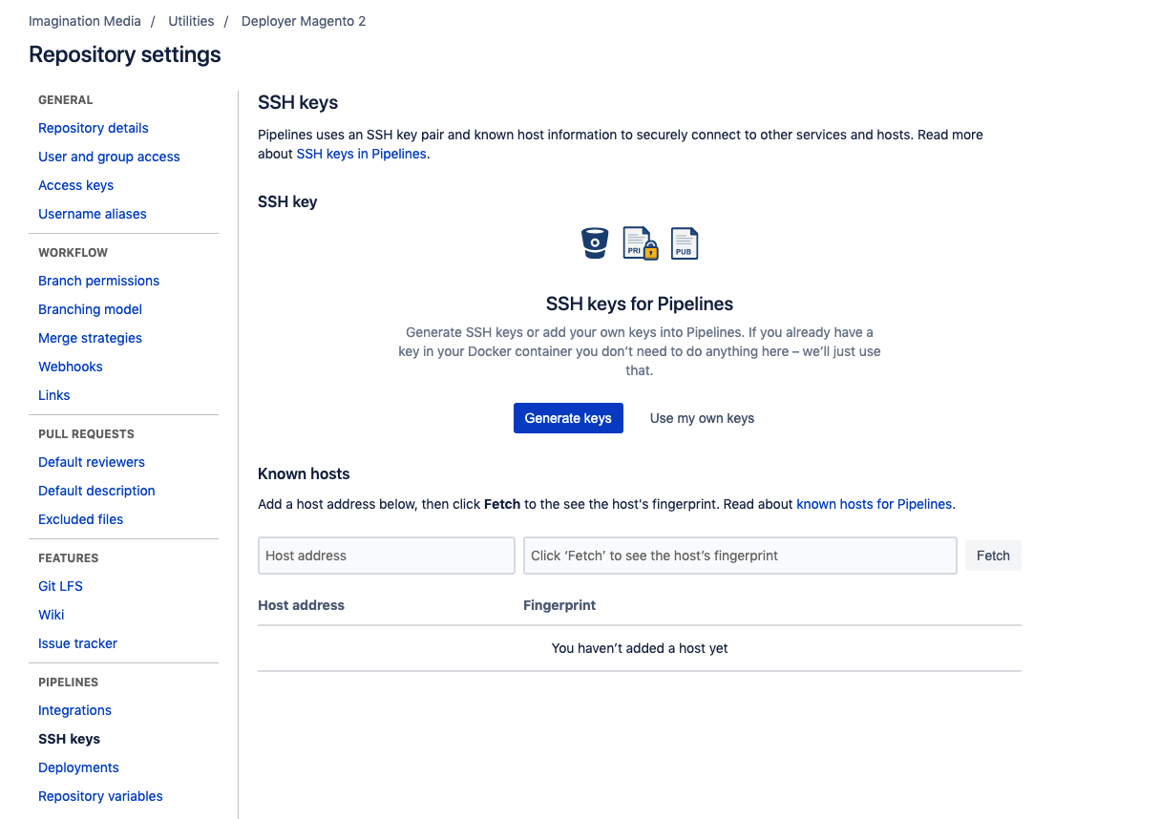
Task: Open Repository details settings
Action: point(94,128)
